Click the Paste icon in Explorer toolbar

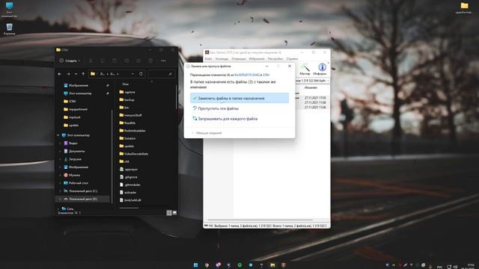(115, 61)
